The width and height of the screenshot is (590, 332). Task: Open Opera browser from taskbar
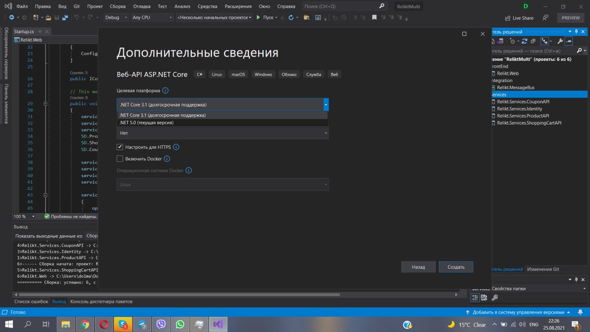104,325
